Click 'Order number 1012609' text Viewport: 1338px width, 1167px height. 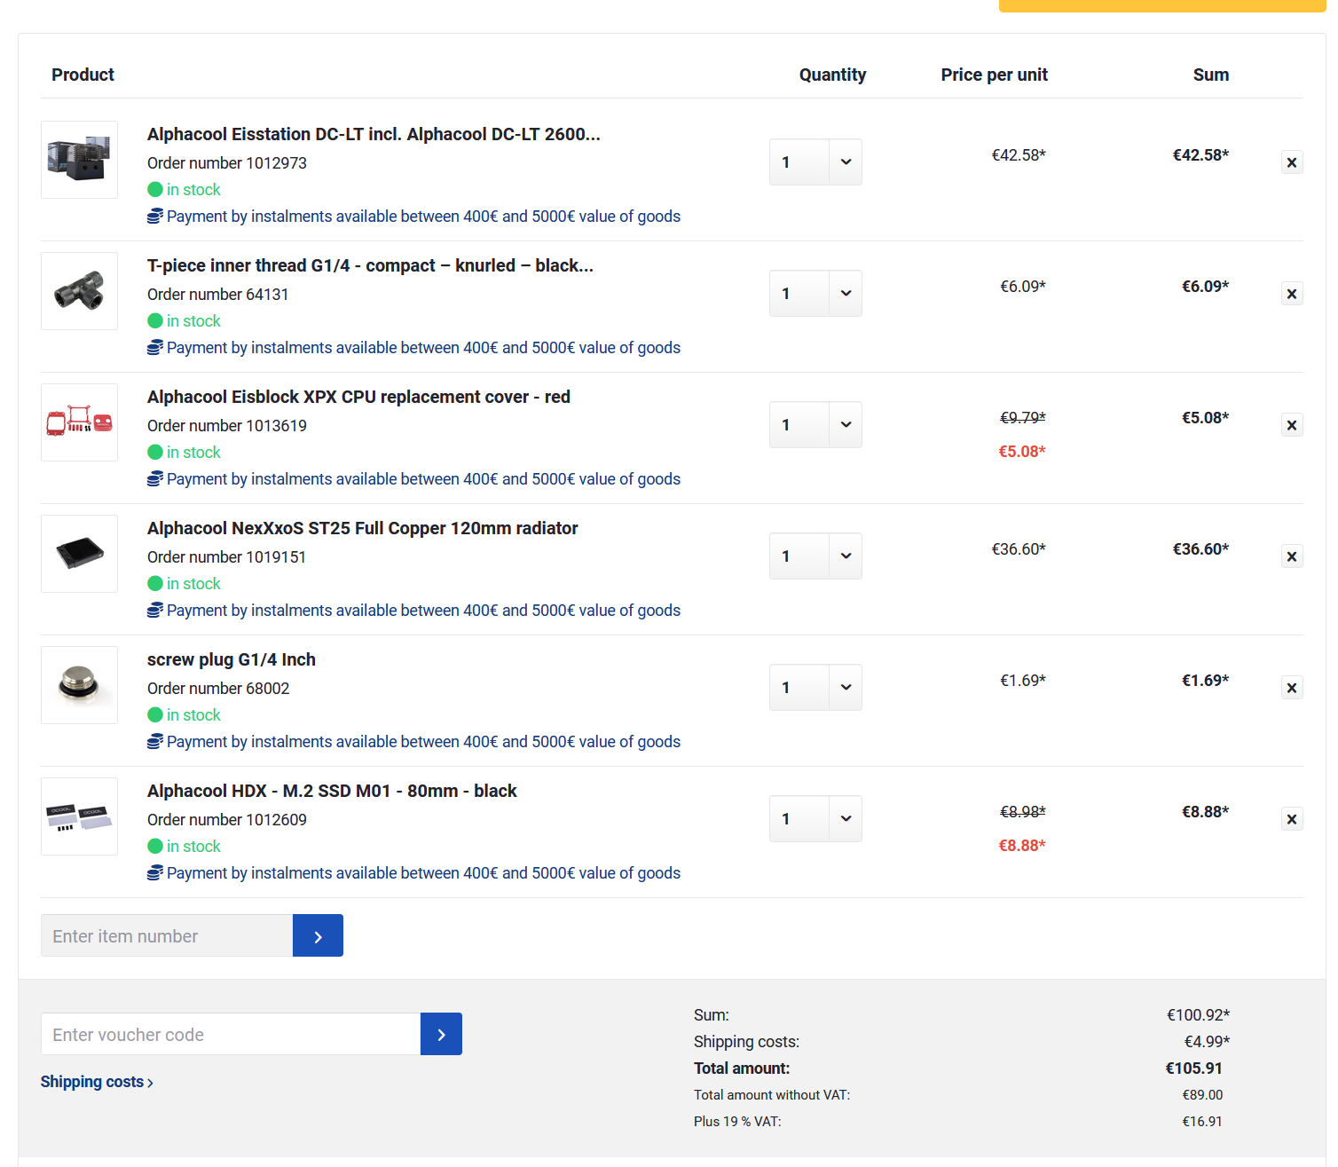tap(227, 820)
